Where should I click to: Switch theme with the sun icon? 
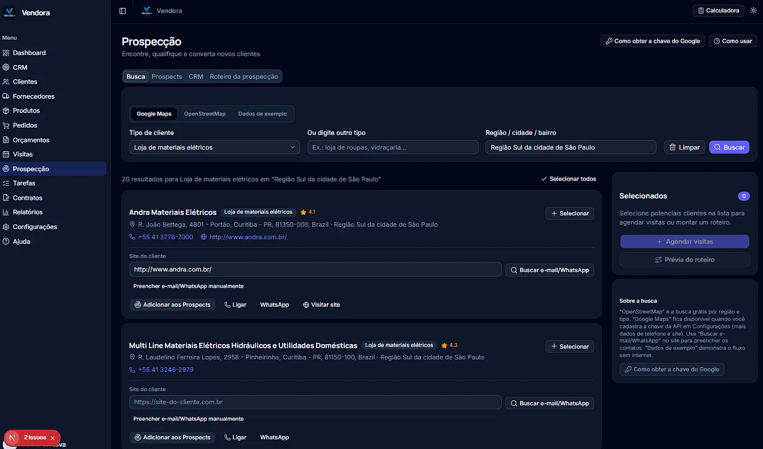pyautogui.click(x=753, y=11)
